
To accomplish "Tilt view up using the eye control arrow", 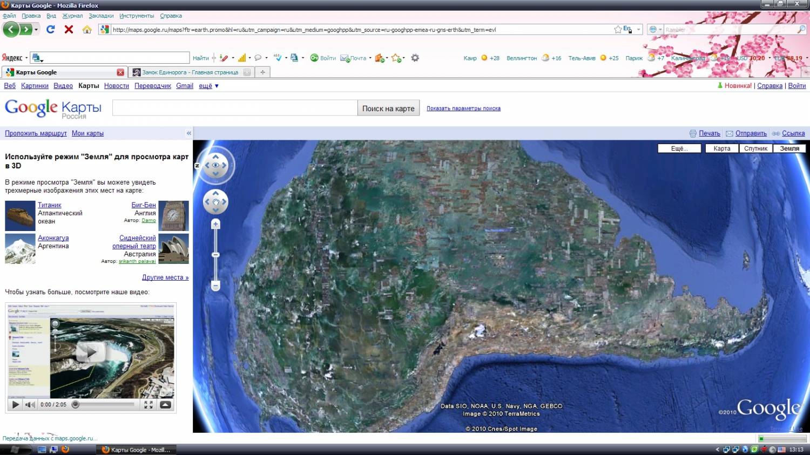I will point(215,157).
